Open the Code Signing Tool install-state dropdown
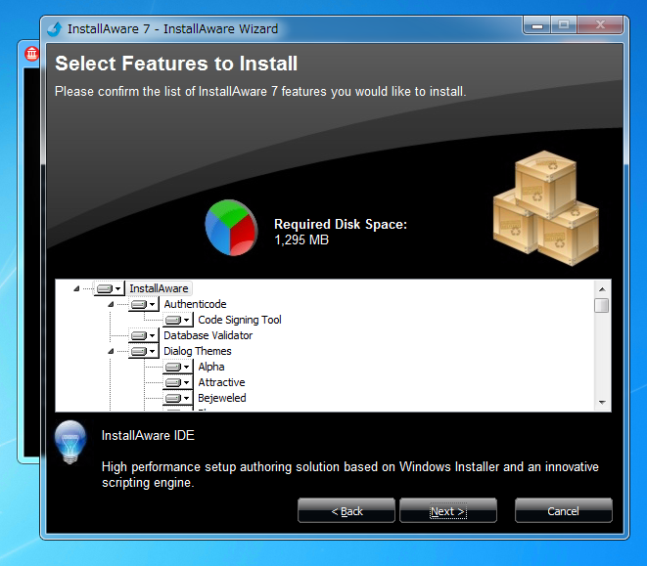The height and width of the screenshot is (566, 647). point(178,320)
